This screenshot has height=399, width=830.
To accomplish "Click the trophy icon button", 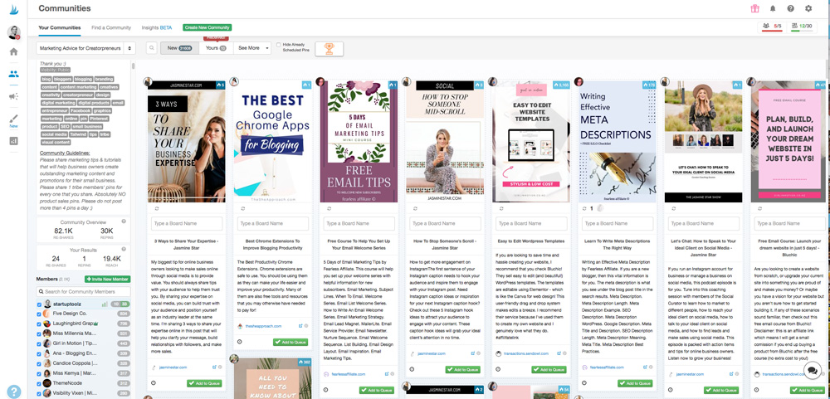I will [329, 49].
